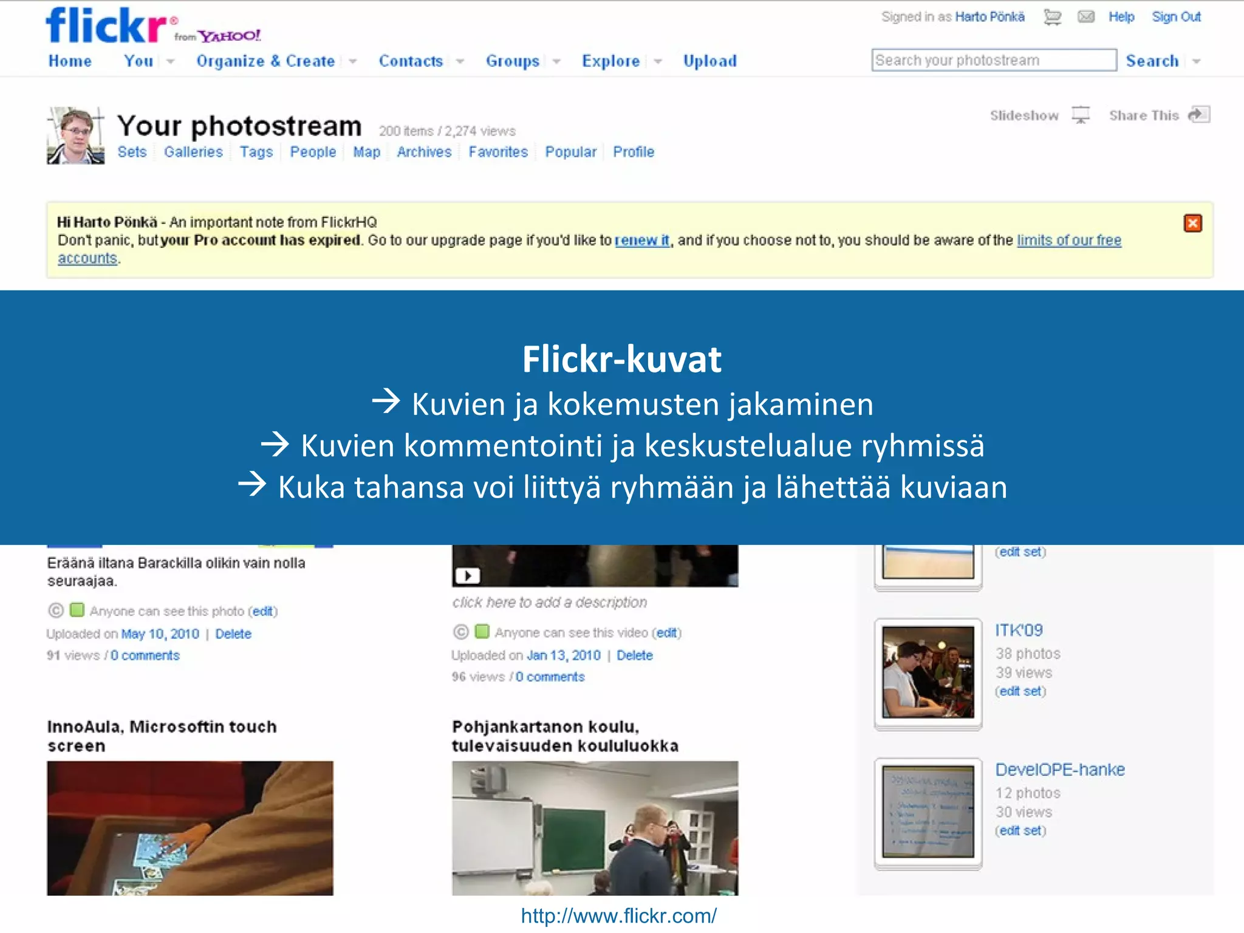Open the Favorites tab
This screenshot has height=933, width=1244.
click(498, 152)
